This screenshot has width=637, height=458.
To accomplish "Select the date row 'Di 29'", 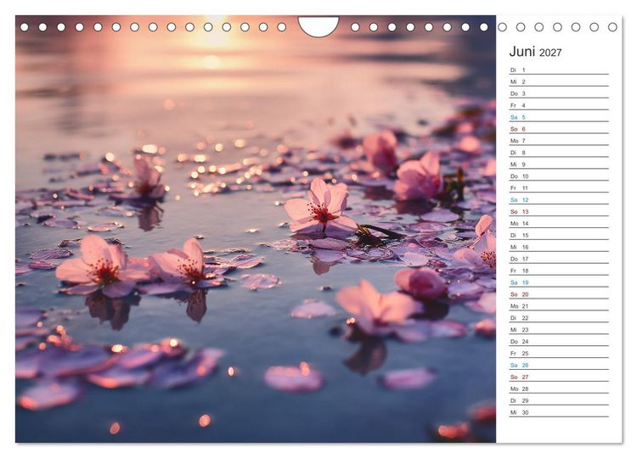I will coord(559,400).
